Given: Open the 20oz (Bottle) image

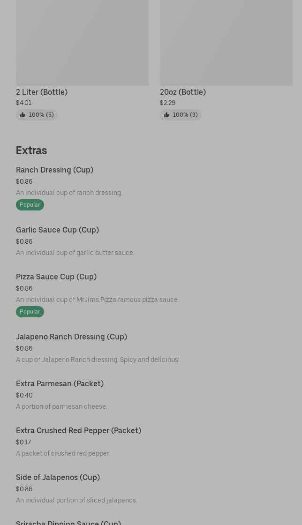Looking at the screenshot, I should pyautogui.click(x=226, y=42).
